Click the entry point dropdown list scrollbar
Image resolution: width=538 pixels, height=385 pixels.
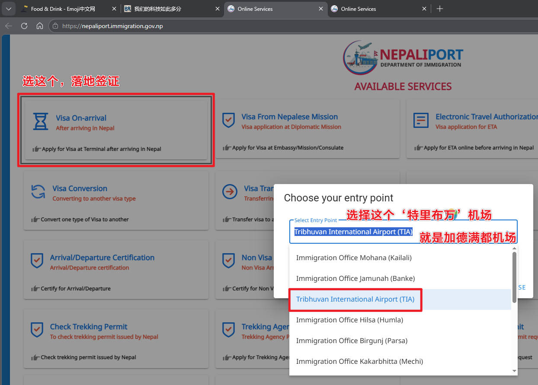(x=514, y=277)
